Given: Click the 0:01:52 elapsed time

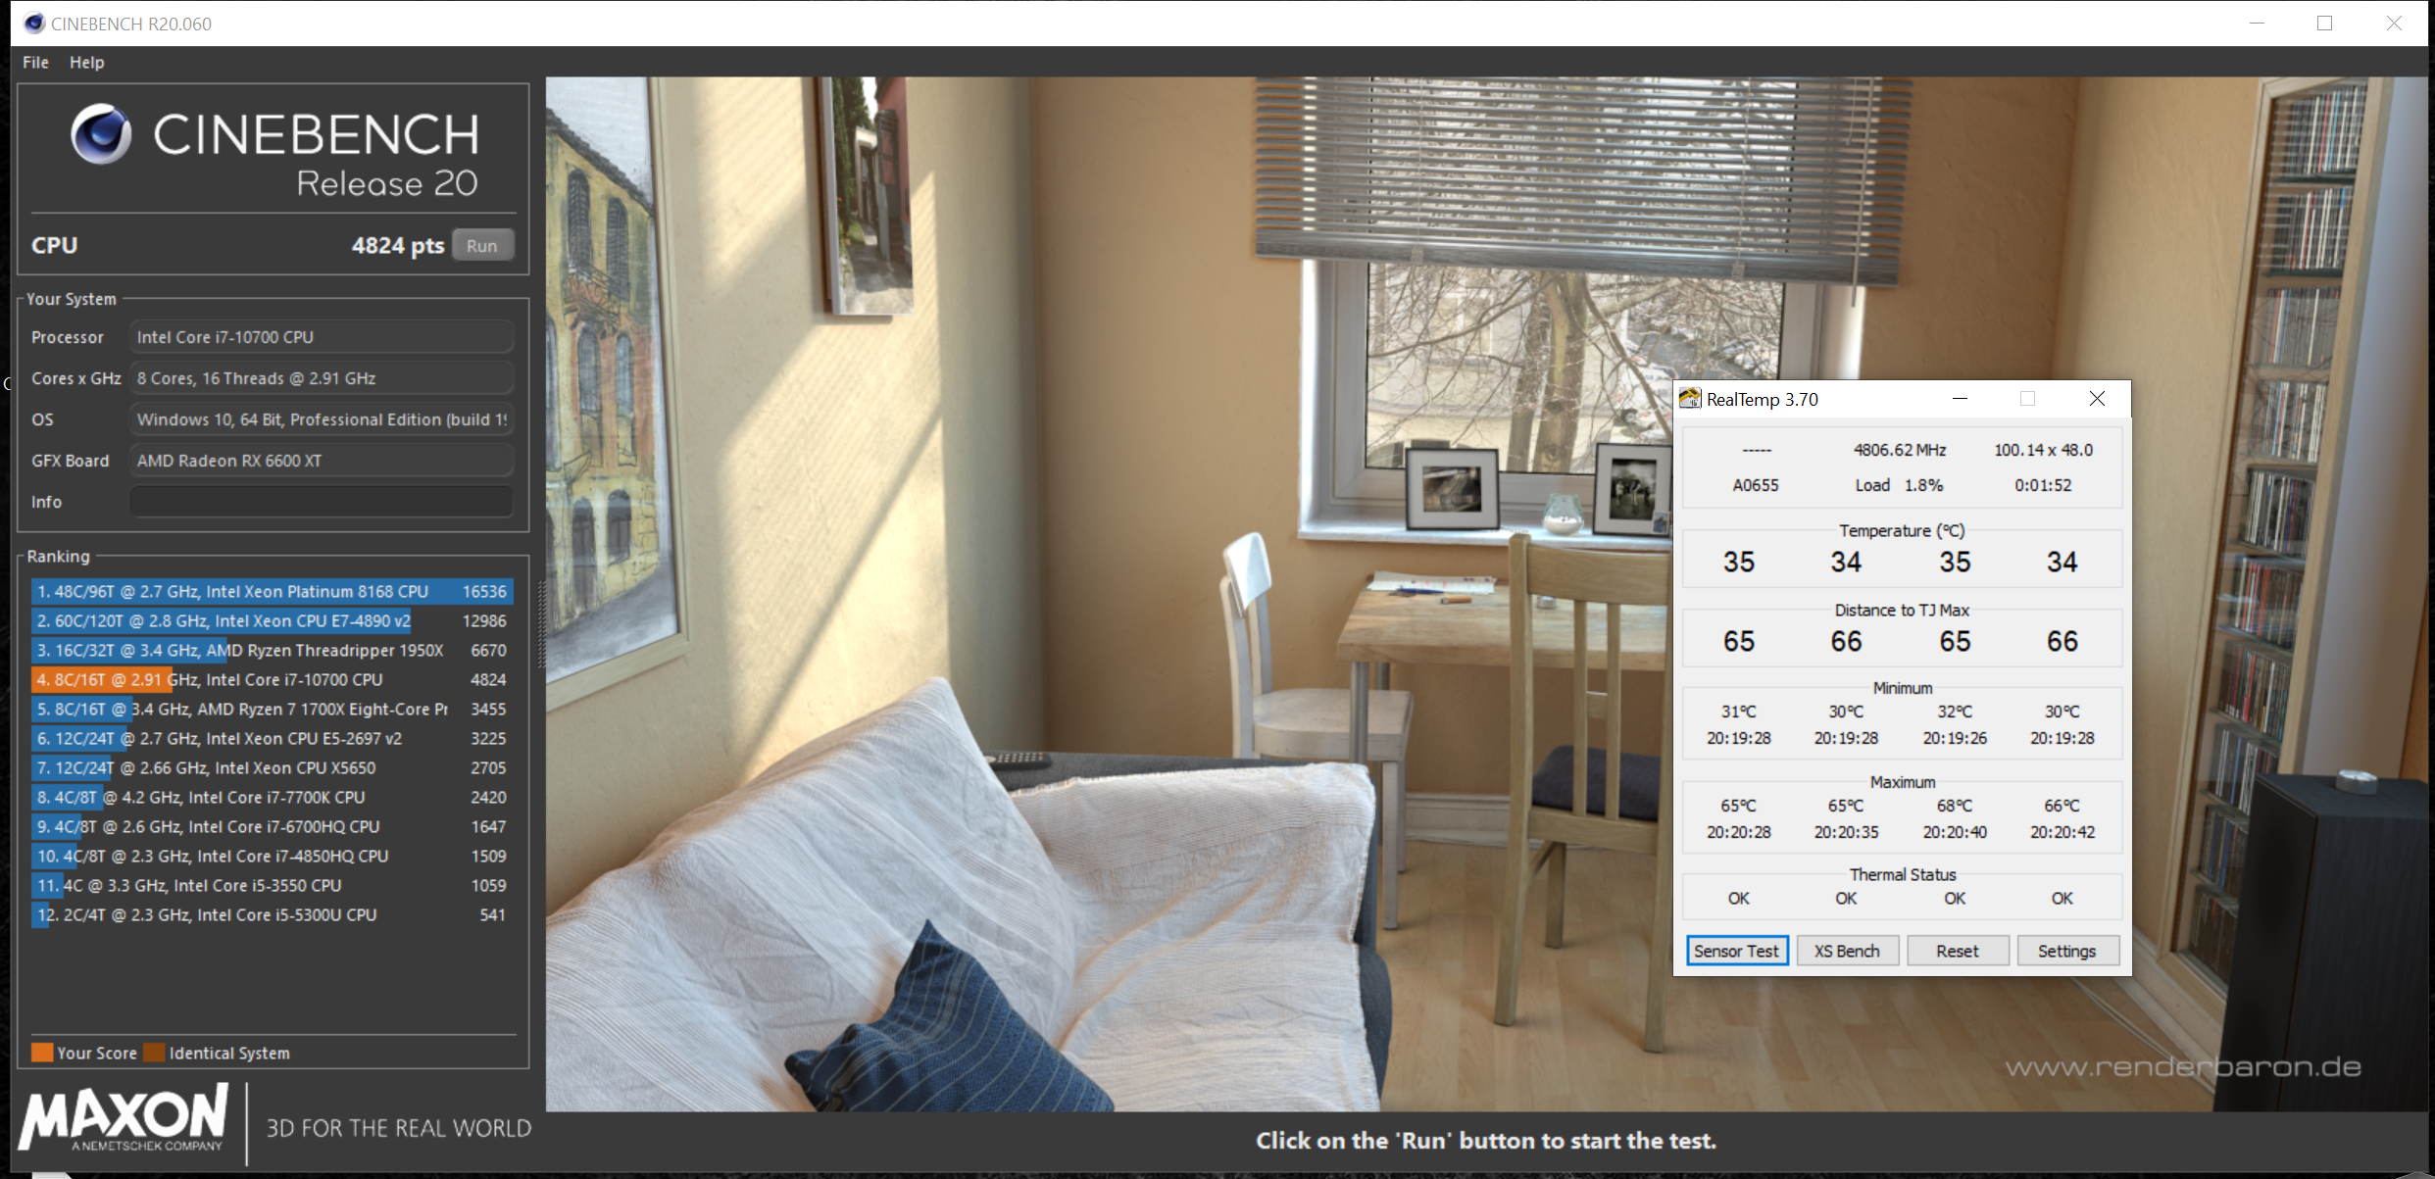Looking at the screenshot, I should (2043, 485).
